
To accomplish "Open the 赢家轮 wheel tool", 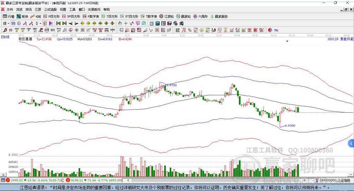I will point(184,17).
